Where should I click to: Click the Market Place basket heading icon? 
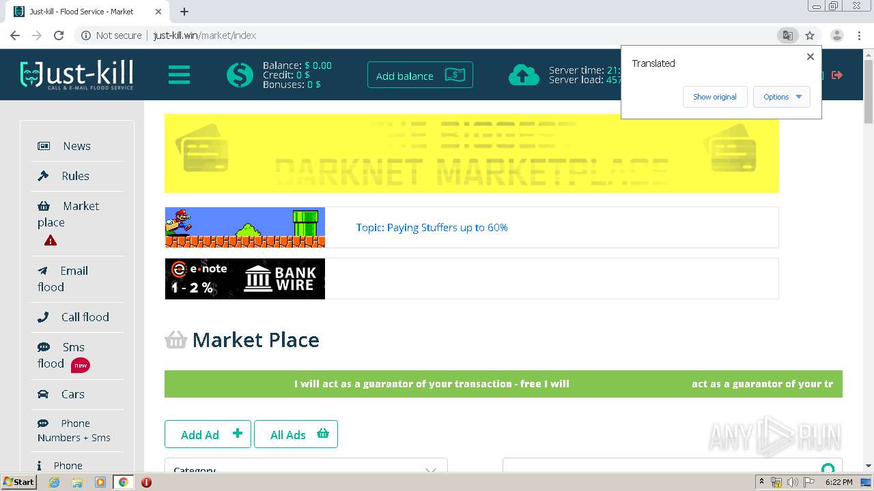click(x=175, y=340)
